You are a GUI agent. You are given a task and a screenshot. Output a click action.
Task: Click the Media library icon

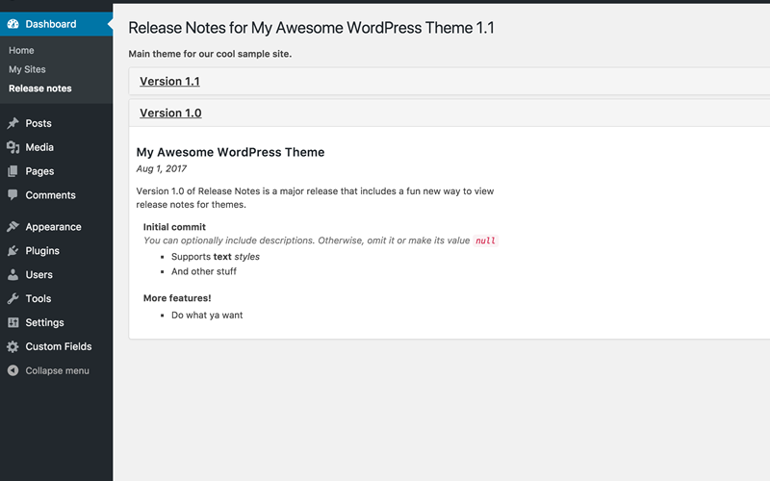[13, 147]
